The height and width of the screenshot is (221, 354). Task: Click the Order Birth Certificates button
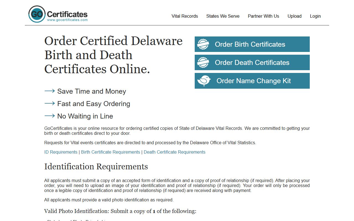tap(252, 44)
